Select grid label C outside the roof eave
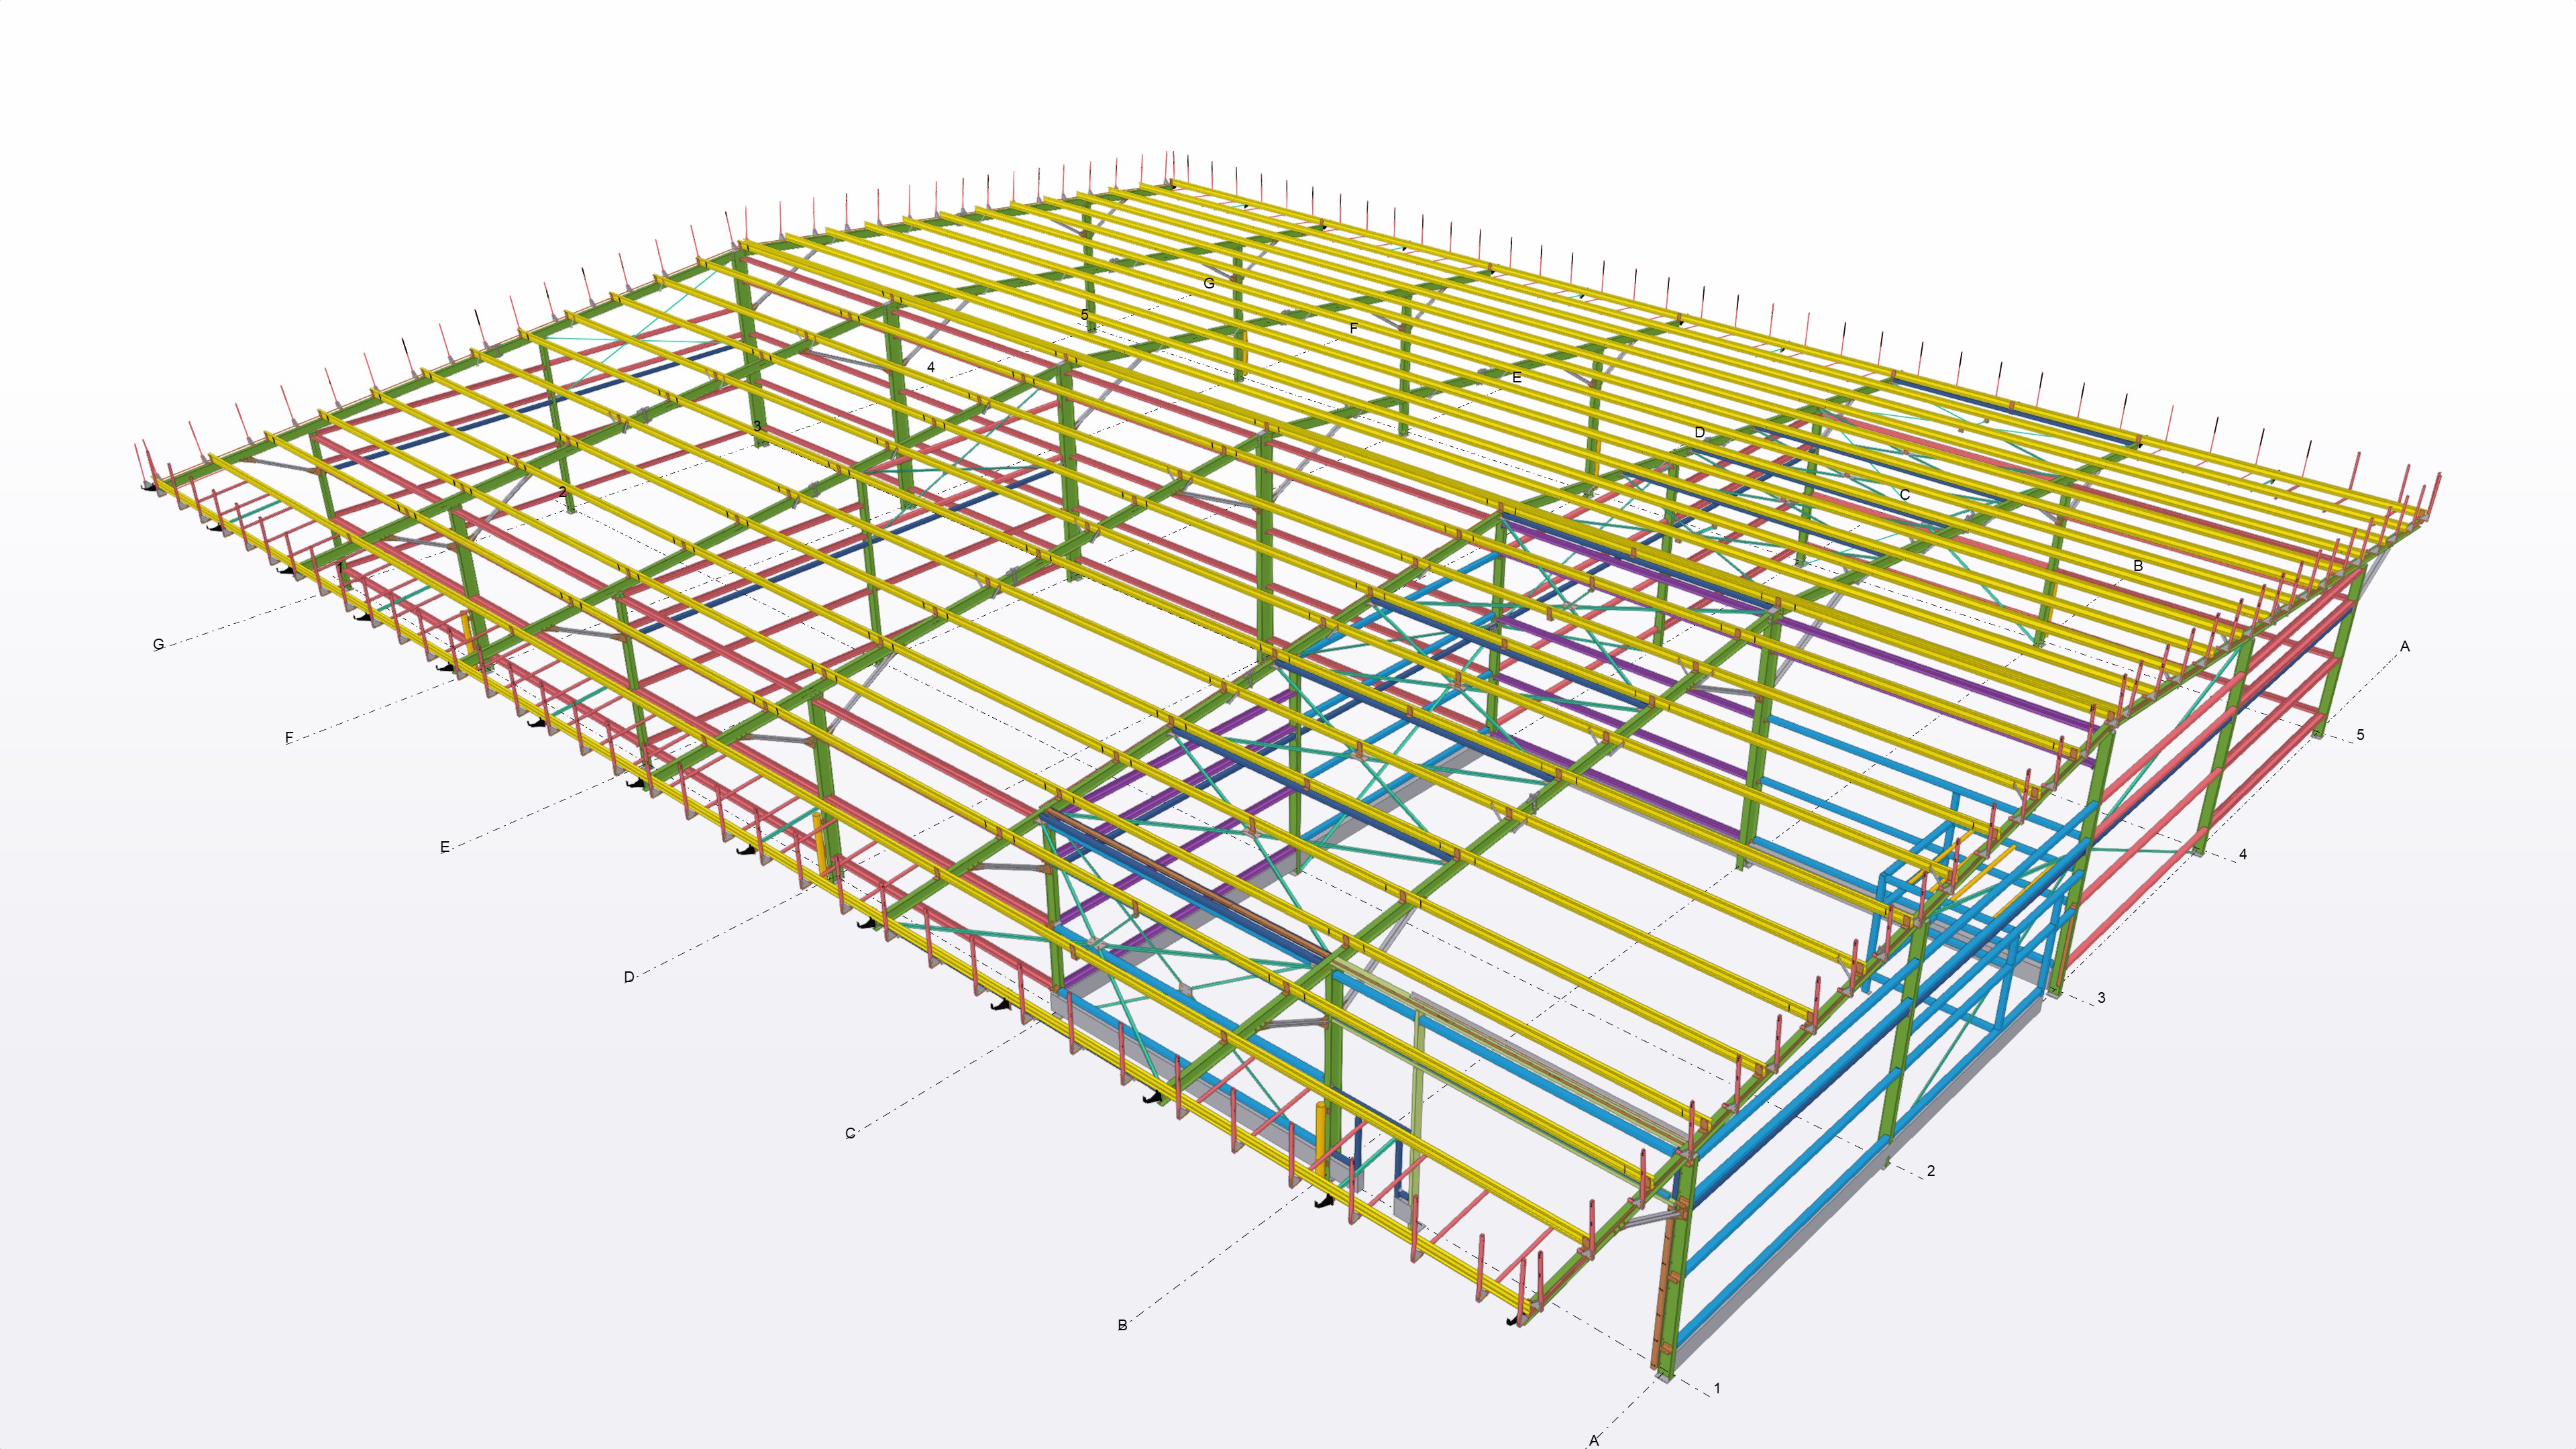The width and height of the screenshot is (2576, 1449). [850, 1133]
